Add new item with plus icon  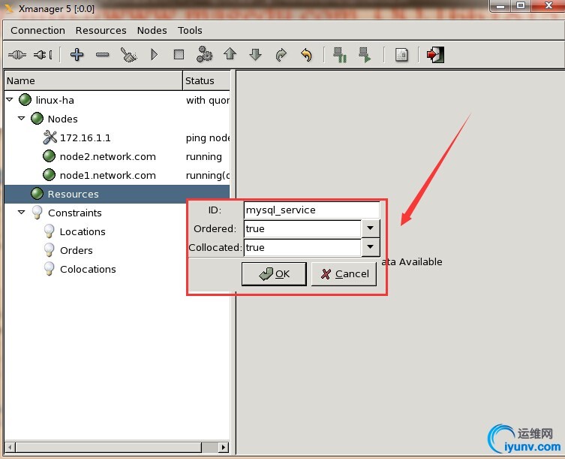[x=77, y=55]
